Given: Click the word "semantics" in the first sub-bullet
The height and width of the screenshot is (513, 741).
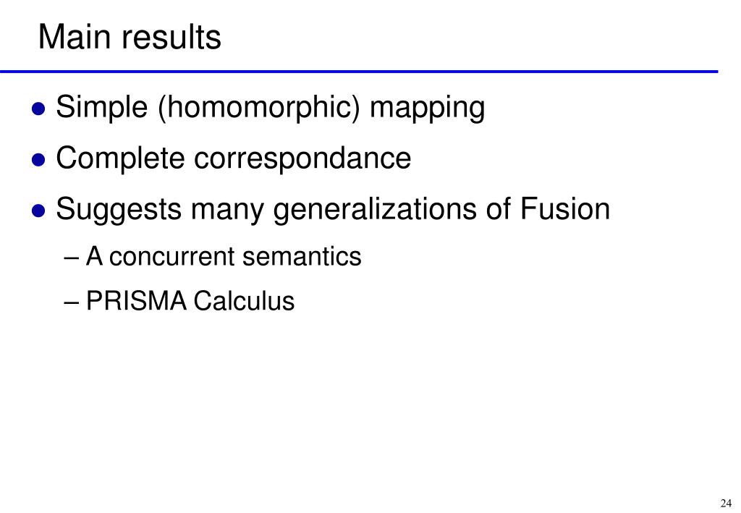Looking at the screenshot, I should point(302,256).
